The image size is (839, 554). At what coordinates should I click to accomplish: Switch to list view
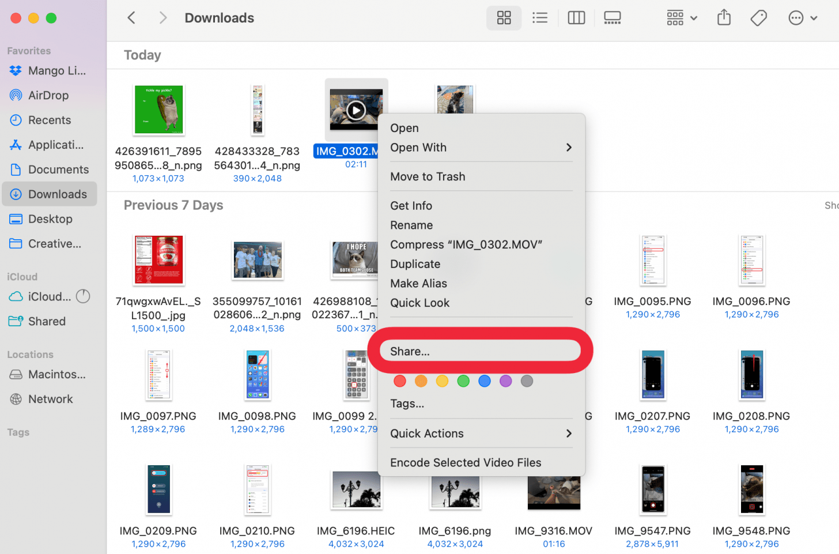click(540, 18)
